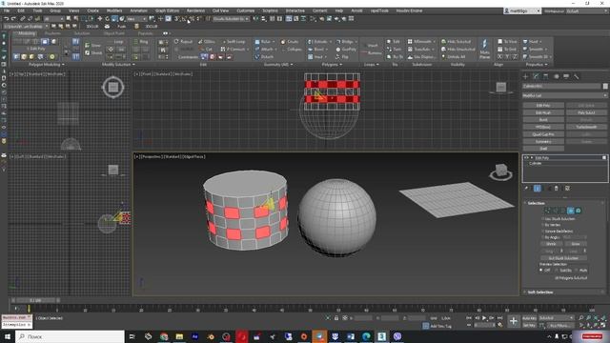Viewport: 610px width, 343px height.
Task: Activate the Select and Scale tool
Action: pyautogui.click(x=114, y=19)
